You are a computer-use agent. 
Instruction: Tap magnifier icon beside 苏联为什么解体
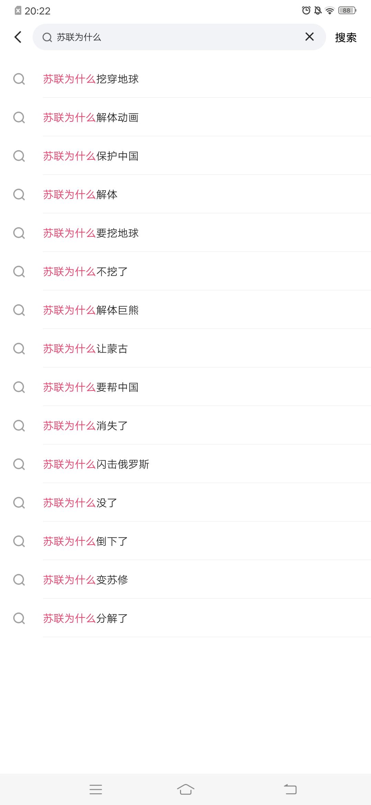(19, 195)
